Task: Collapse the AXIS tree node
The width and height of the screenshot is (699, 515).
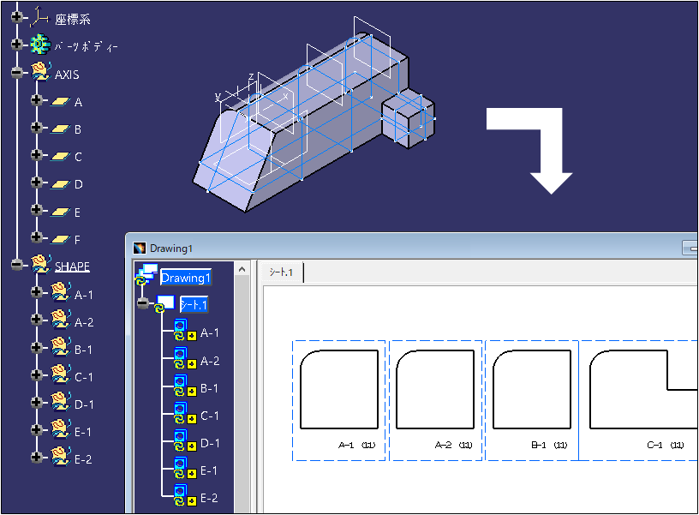Action: pos(16,74)
